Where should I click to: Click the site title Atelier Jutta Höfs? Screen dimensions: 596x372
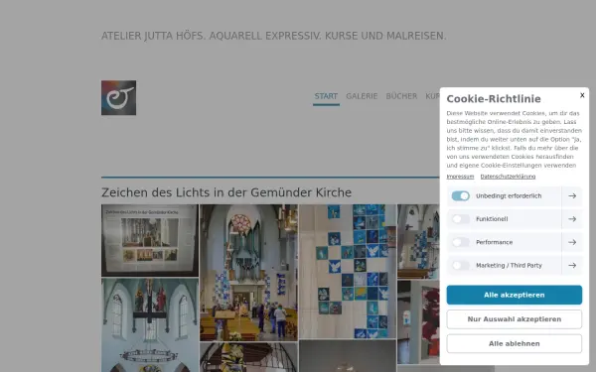point(274,36)
